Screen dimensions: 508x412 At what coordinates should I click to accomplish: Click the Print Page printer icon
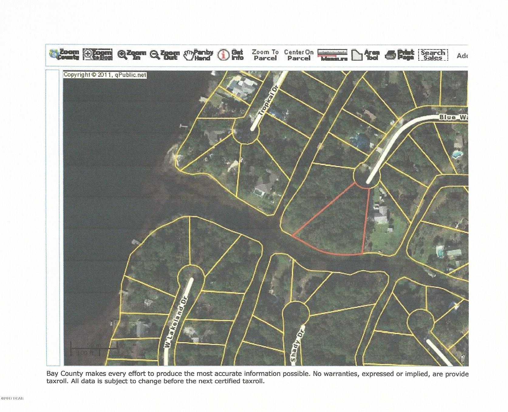399,55
